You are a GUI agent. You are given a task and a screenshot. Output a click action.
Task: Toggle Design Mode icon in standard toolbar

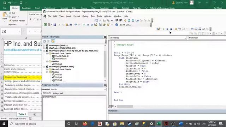96,25
